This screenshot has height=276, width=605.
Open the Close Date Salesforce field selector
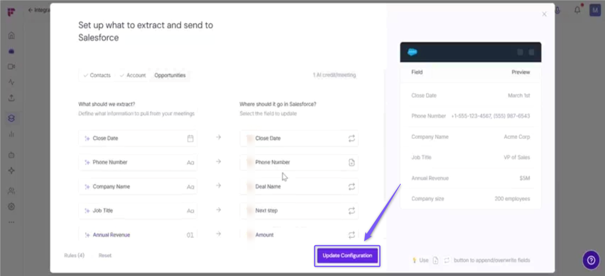click(299, 138)
